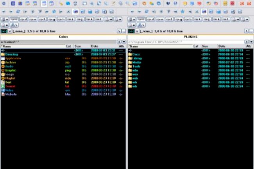Screen dimensions: 254x169
Task: Switch right panel to drive k
Action: pos(216,20)
